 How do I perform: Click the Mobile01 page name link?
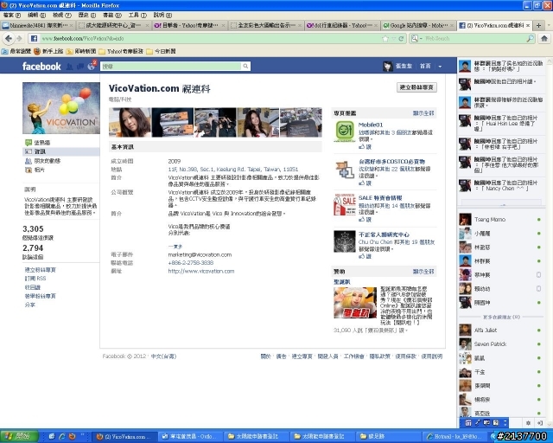point(371,125)
